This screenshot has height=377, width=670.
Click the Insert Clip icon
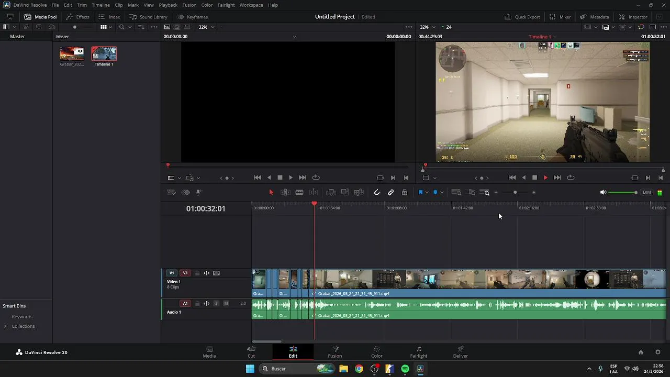(331, 193)
